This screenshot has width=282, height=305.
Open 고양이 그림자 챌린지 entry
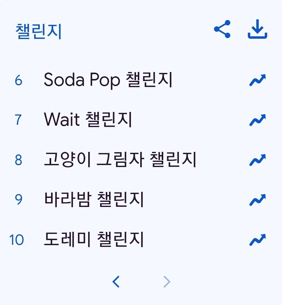[120, 160]
